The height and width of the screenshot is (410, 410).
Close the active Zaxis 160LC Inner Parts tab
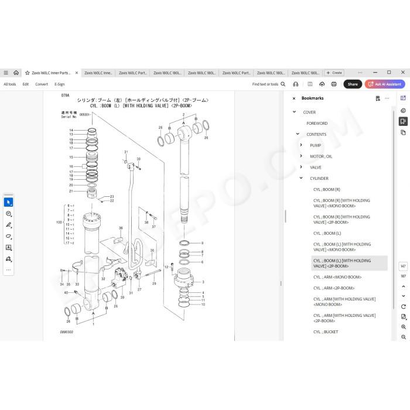pyautogui.click(x=77, y=73)
